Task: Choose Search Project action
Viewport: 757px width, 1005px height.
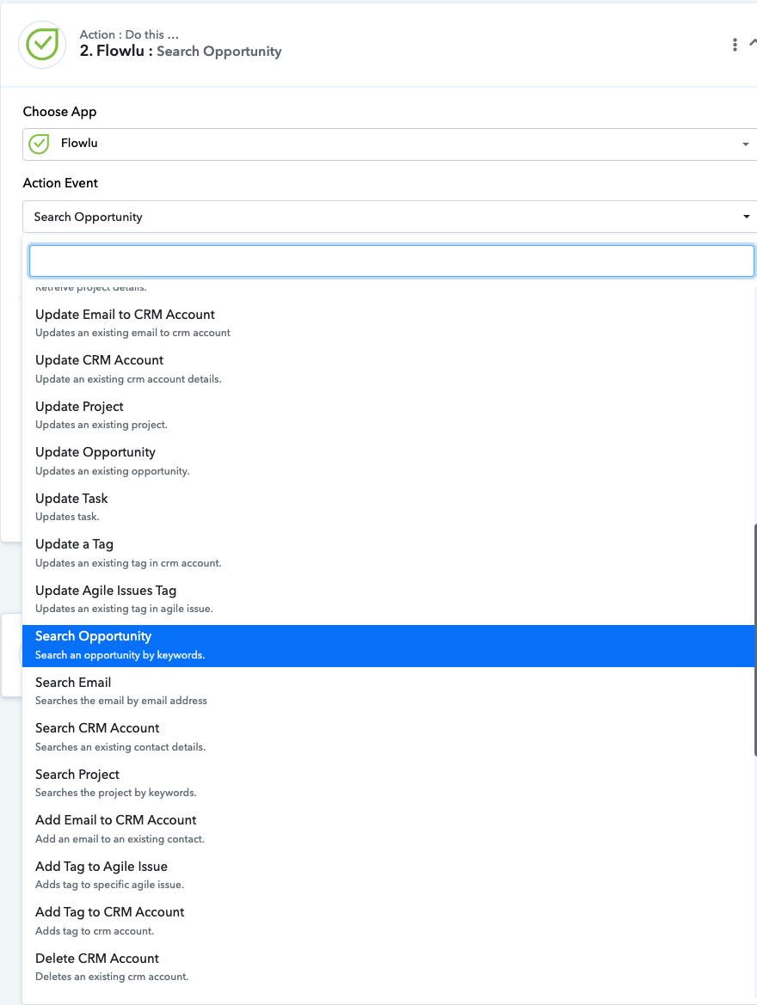Action: coord(388,782)
